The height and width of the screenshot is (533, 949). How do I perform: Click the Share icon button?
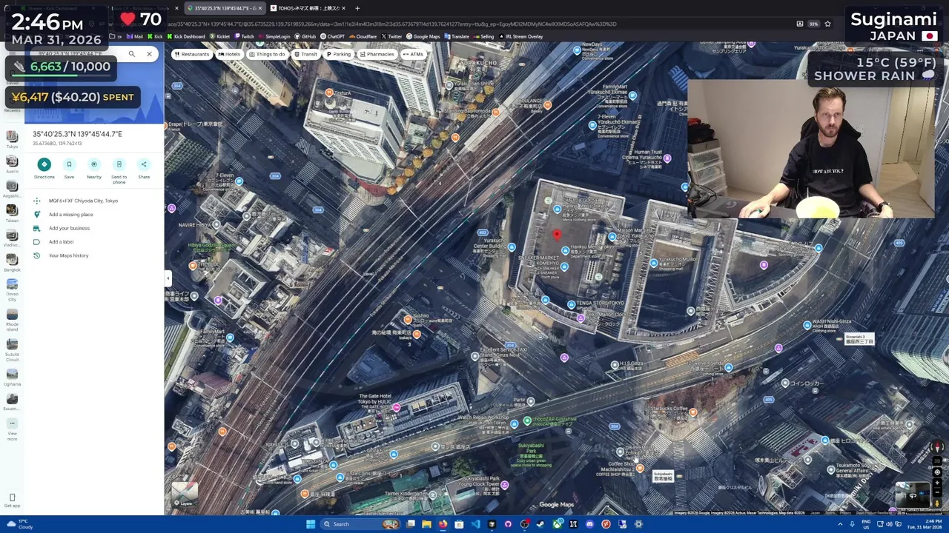(x=144, y=164)
